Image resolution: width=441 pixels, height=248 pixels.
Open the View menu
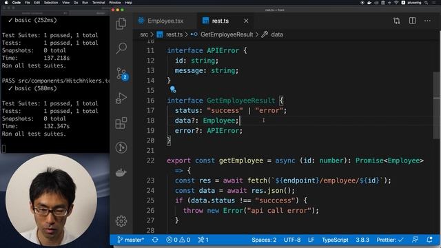tap(66, 3)
